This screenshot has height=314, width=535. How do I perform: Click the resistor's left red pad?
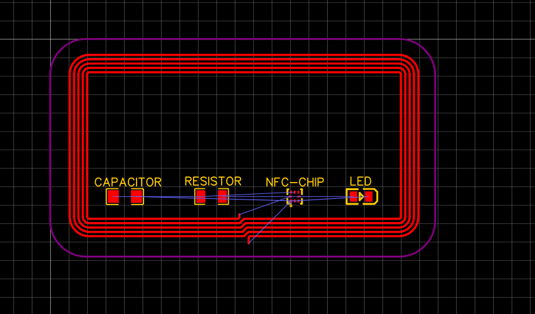200,196
